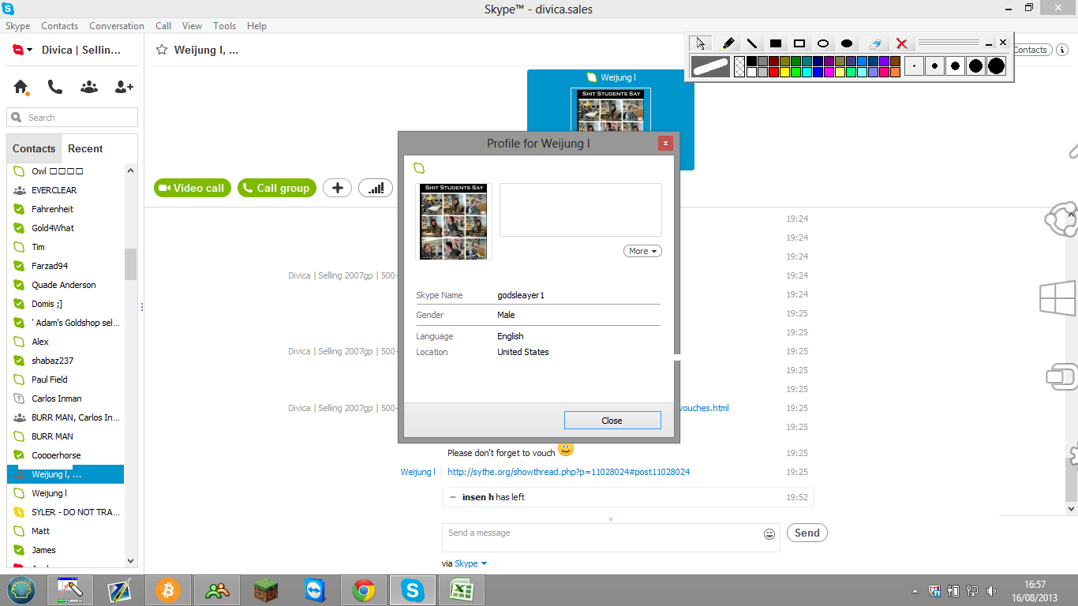Select the arrow pointer tool in drawing toolbar
1078x606 pixels.
coord(701,43)
